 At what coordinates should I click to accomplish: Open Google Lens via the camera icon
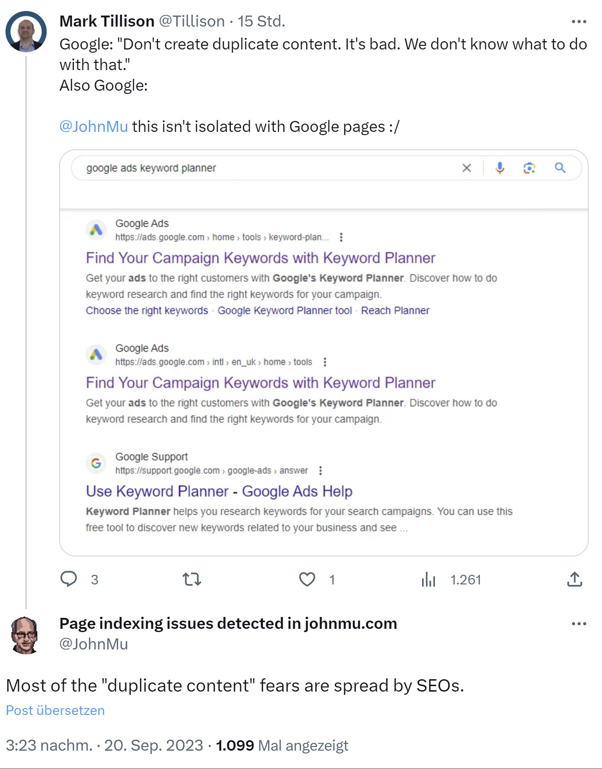(x=530, y=168)
